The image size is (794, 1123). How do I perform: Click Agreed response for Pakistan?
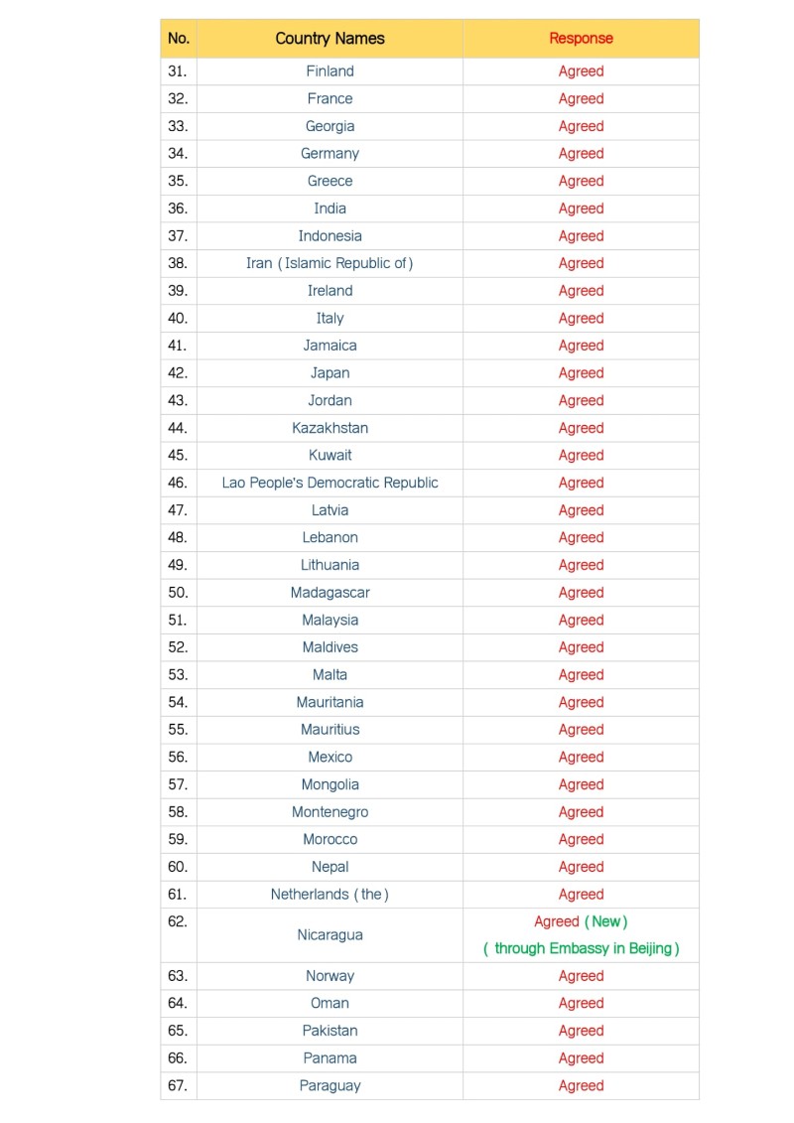(x=581, y=1030)
